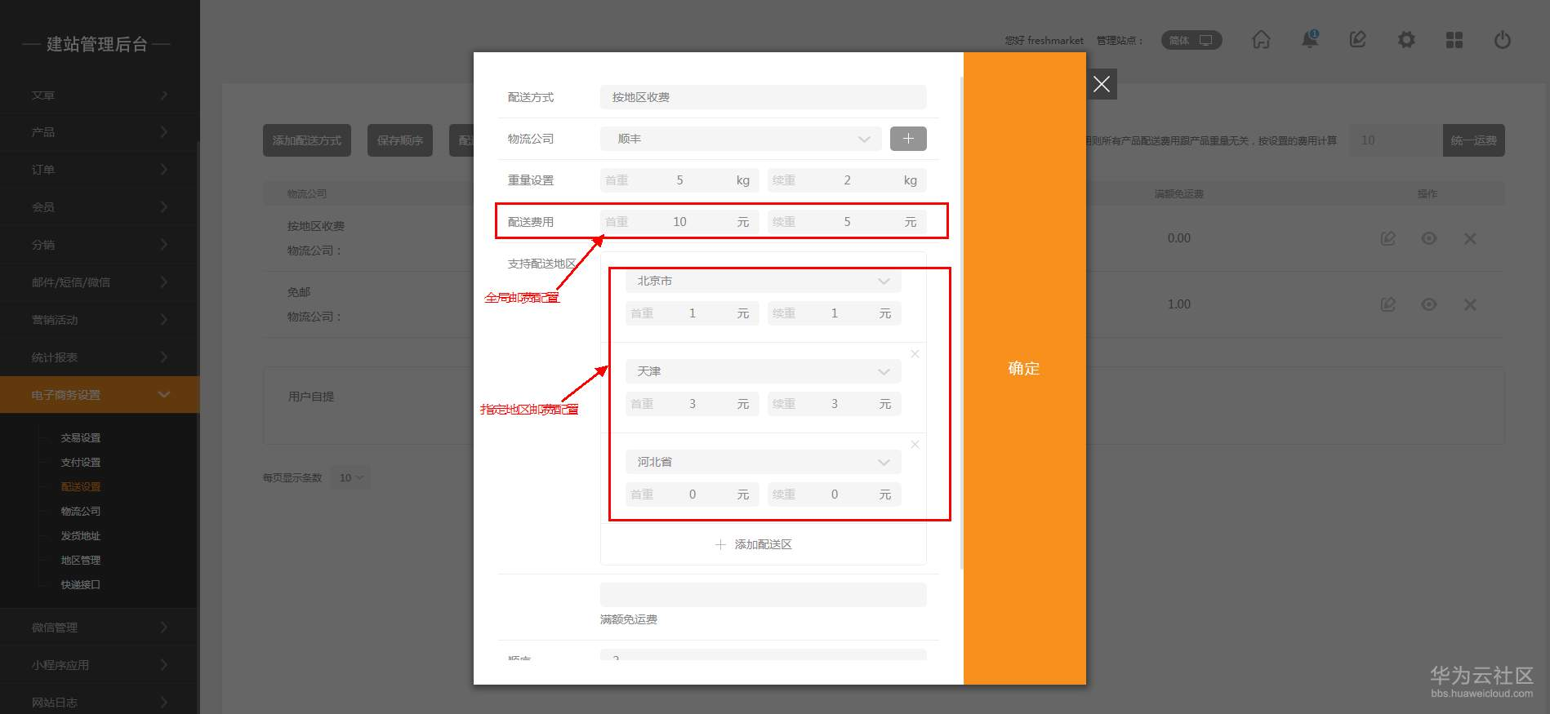Click the edit pencil icon in top bar
This screenshot has height=714, width=1550.
(1357, 39)
